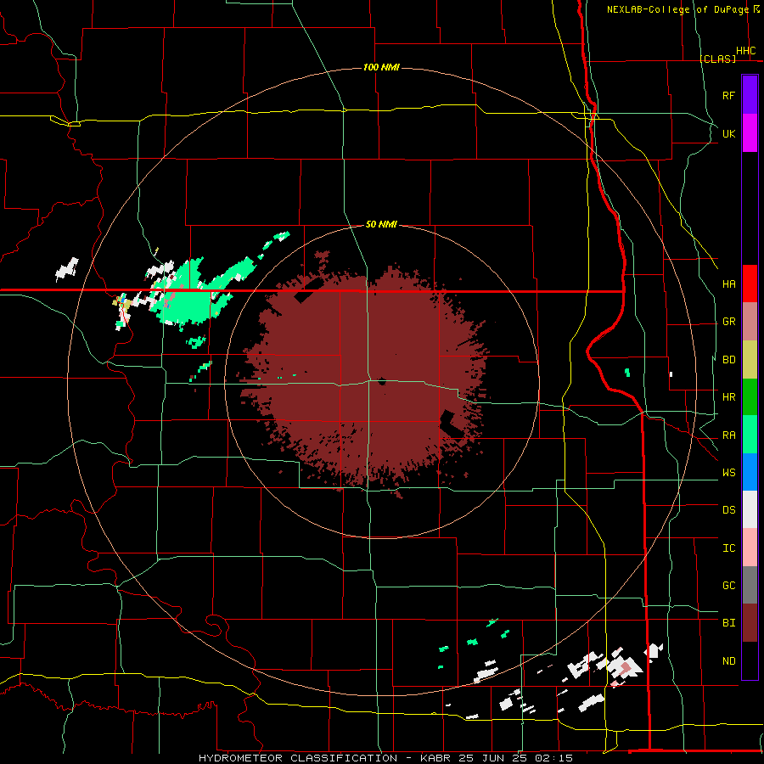Click the HR legend label
The width and height of the screenshot is (764, 764).
click(728, 397)
